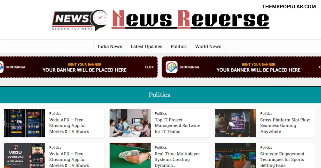Open the India News menu item
The width and height of the screenshot is (321, 168).
point(110,47)
